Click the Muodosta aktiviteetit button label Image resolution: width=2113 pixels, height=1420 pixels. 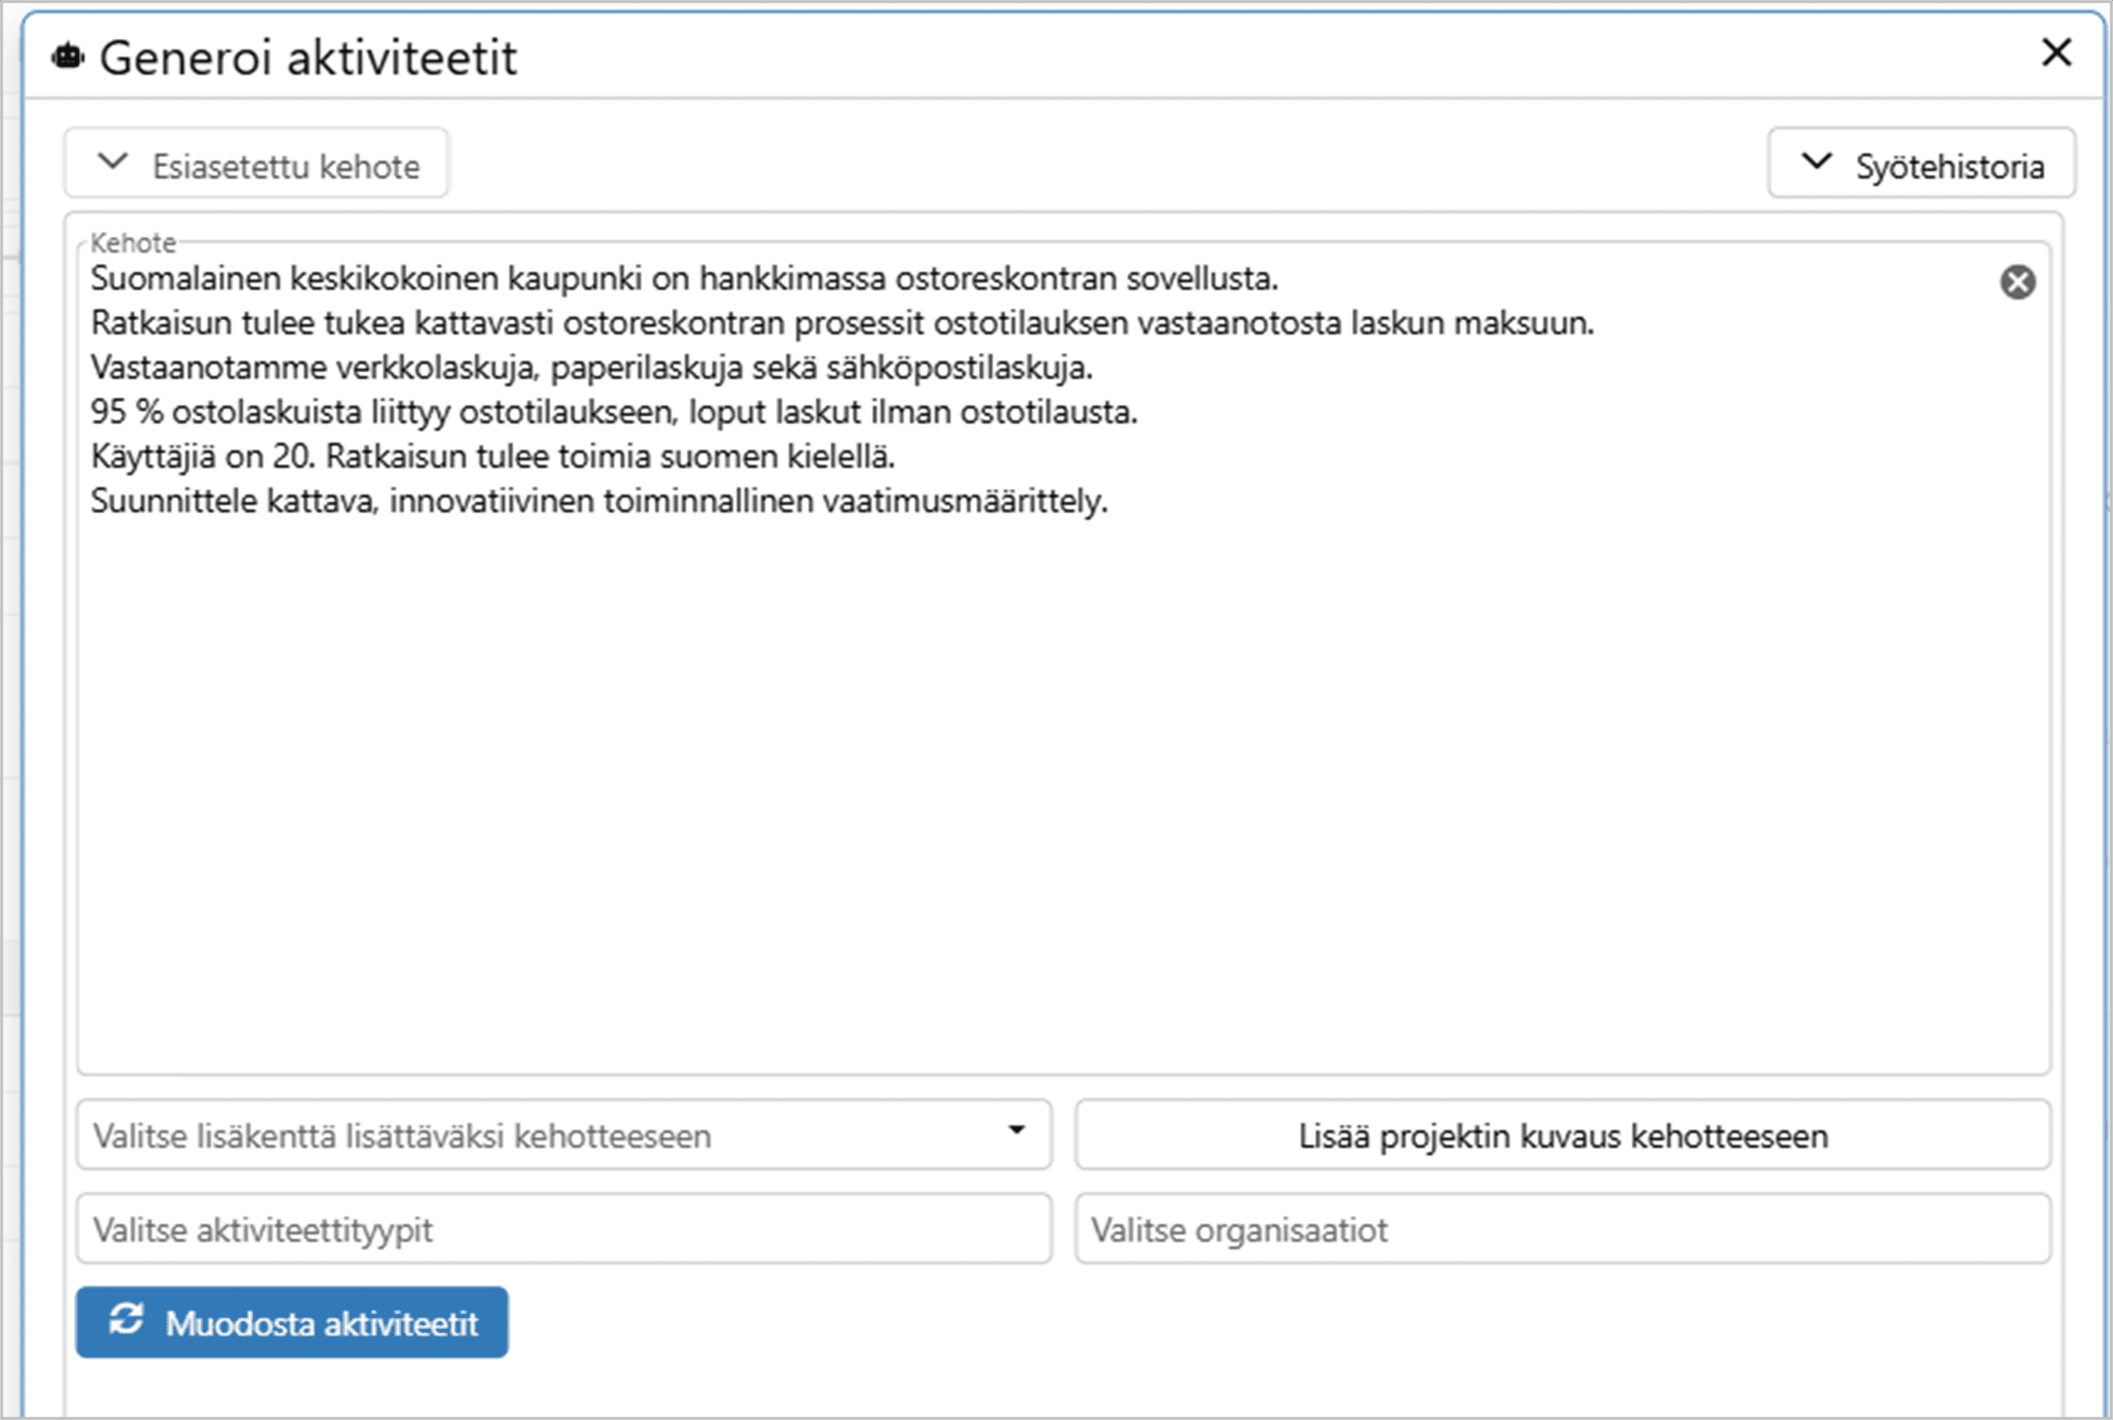pyautogui.click(x=321, y=1324)
